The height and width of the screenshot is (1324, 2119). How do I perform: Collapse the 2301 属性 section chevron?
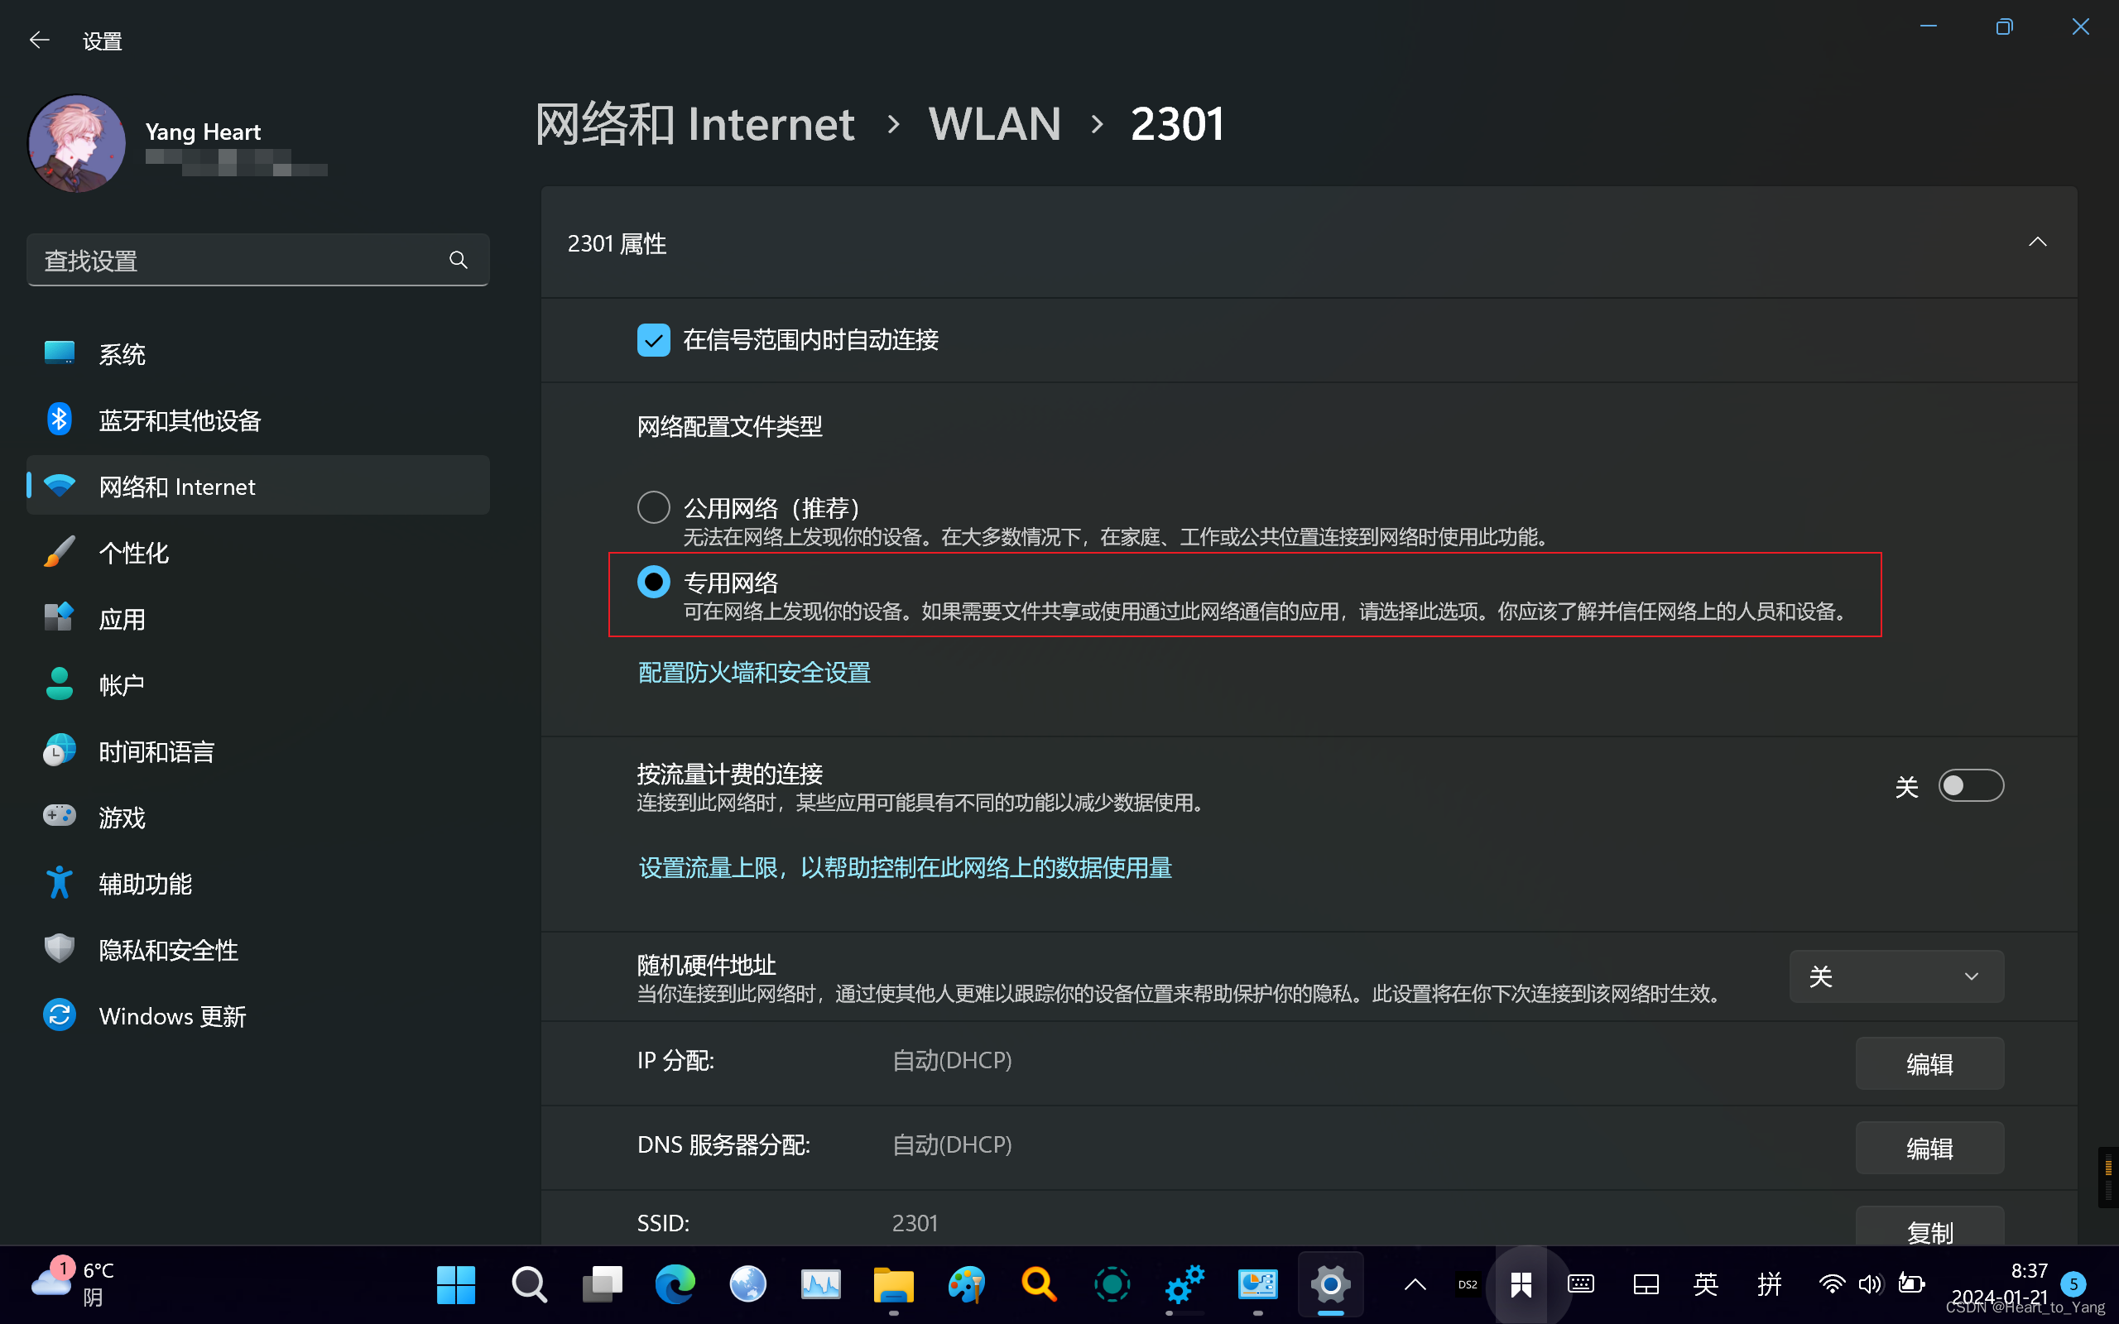coord(2038,242)
